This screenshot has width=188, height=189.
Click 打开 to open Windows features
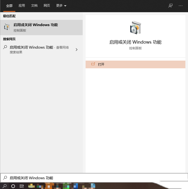[x=135, y=64]
